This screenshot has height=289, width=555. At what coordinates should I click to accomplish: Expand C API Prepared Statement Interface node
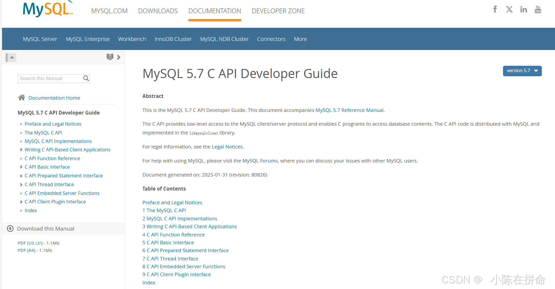(x=21, y=176)
